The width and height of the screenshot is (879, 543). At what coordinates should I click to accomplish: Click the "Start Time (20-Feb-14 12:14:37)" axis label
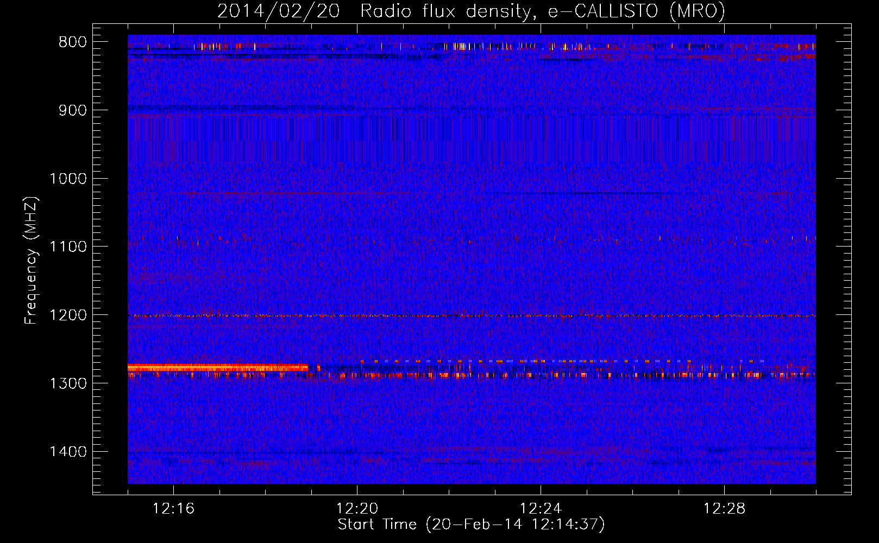(x=471, y=525)
